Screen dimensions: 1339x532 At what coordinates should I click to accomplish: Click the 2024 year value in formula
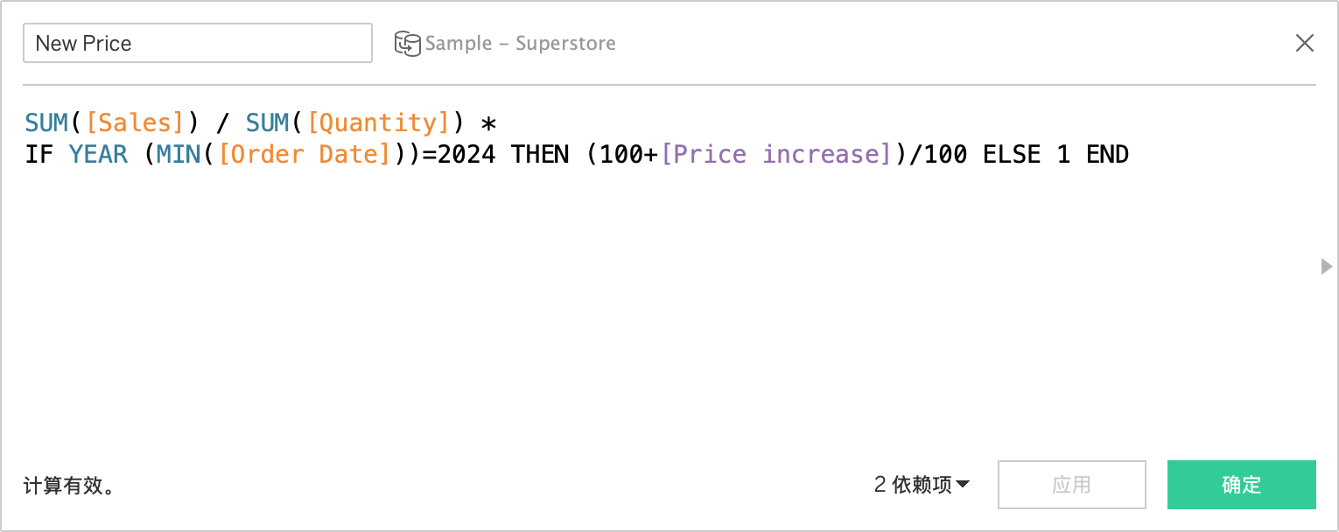pyautogui.click(x=466, y=155)
